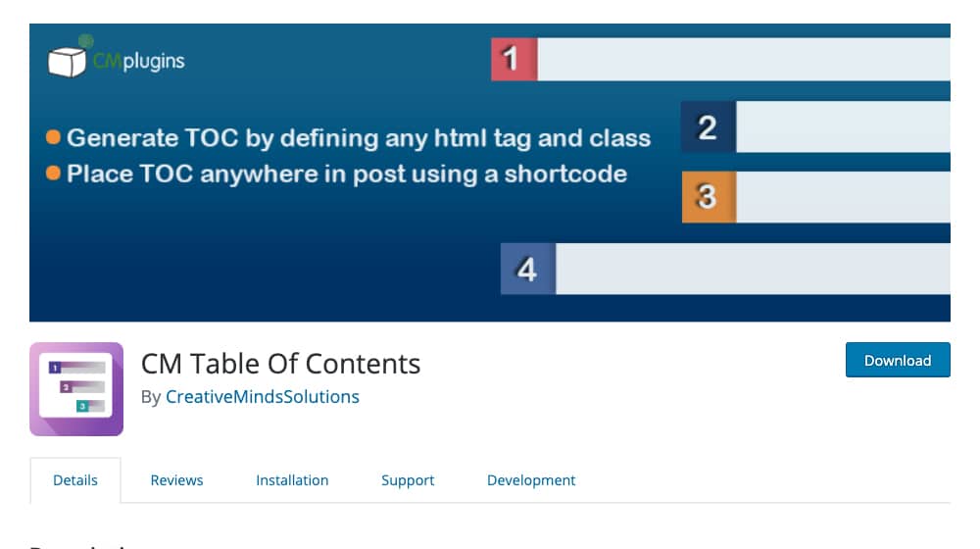Screen dimensions: 980x549
Task: Click the blue Download button
Action: point(898,360)
